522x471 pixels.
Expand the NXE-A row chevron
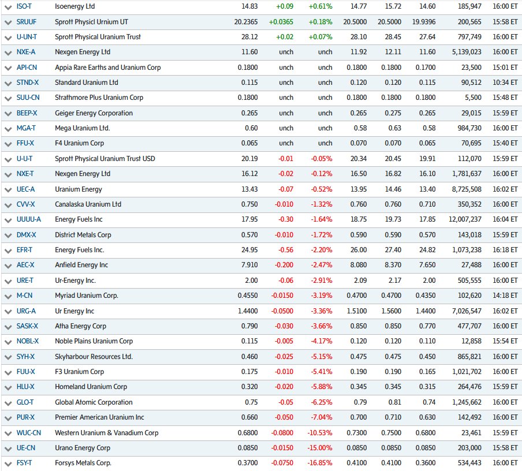pos(8,53)
